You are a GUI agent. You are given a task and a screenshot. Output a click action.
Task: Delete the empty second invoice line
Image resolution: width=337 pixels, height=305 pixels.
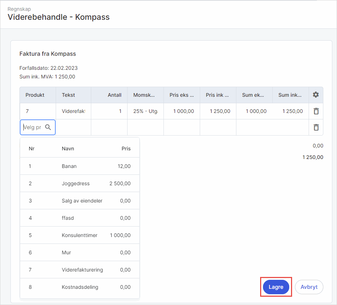click(316, 127)
